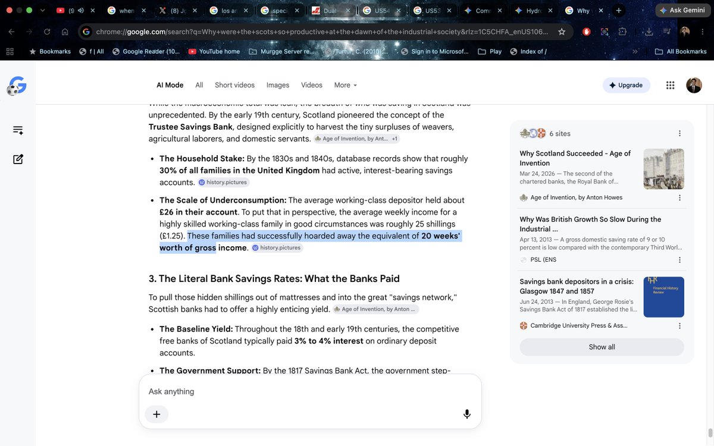This screenshot has height=446, width=714.
Task: Open history.pictures chip after 'savings accounts'
Action: [223, 183]
